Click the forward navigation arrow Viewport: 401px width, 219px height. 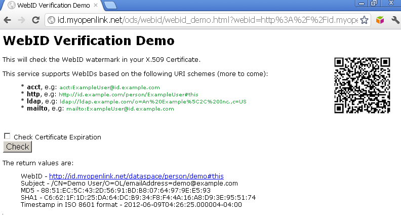(21, 20)
